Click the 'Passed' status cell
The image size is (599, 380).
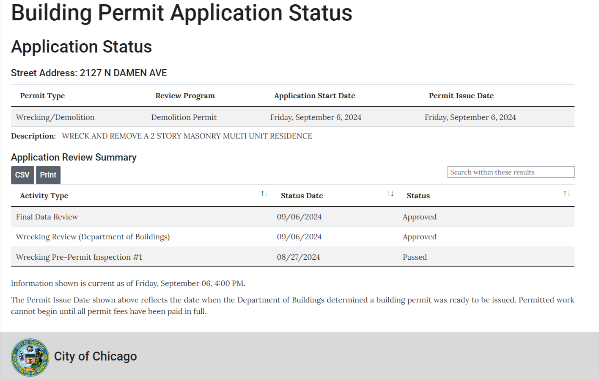pyautogui.click(x=415, y=257)
